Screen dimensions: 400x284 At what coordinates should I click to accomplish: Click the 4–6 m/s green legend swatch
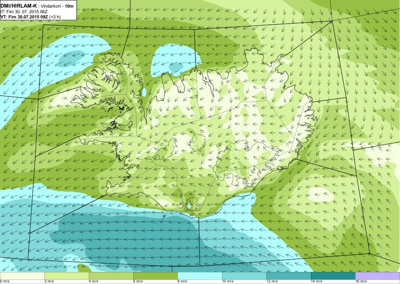pos(111,276)
